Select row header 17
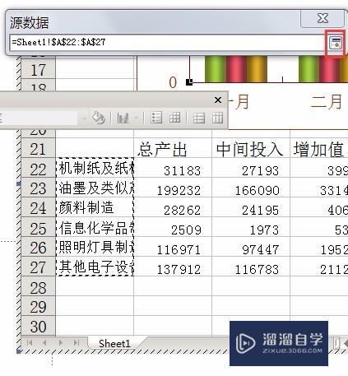 click(x=39, y=69)
